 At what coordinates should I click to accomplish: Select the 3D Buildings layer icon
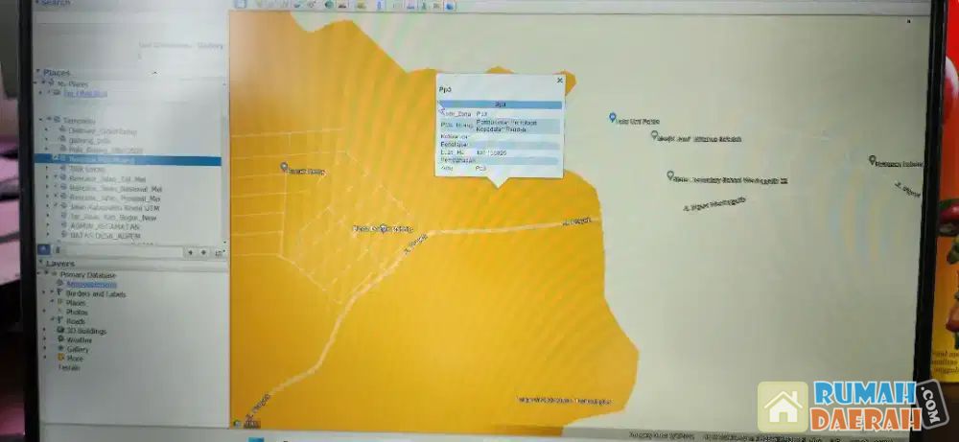pos(59,330)
